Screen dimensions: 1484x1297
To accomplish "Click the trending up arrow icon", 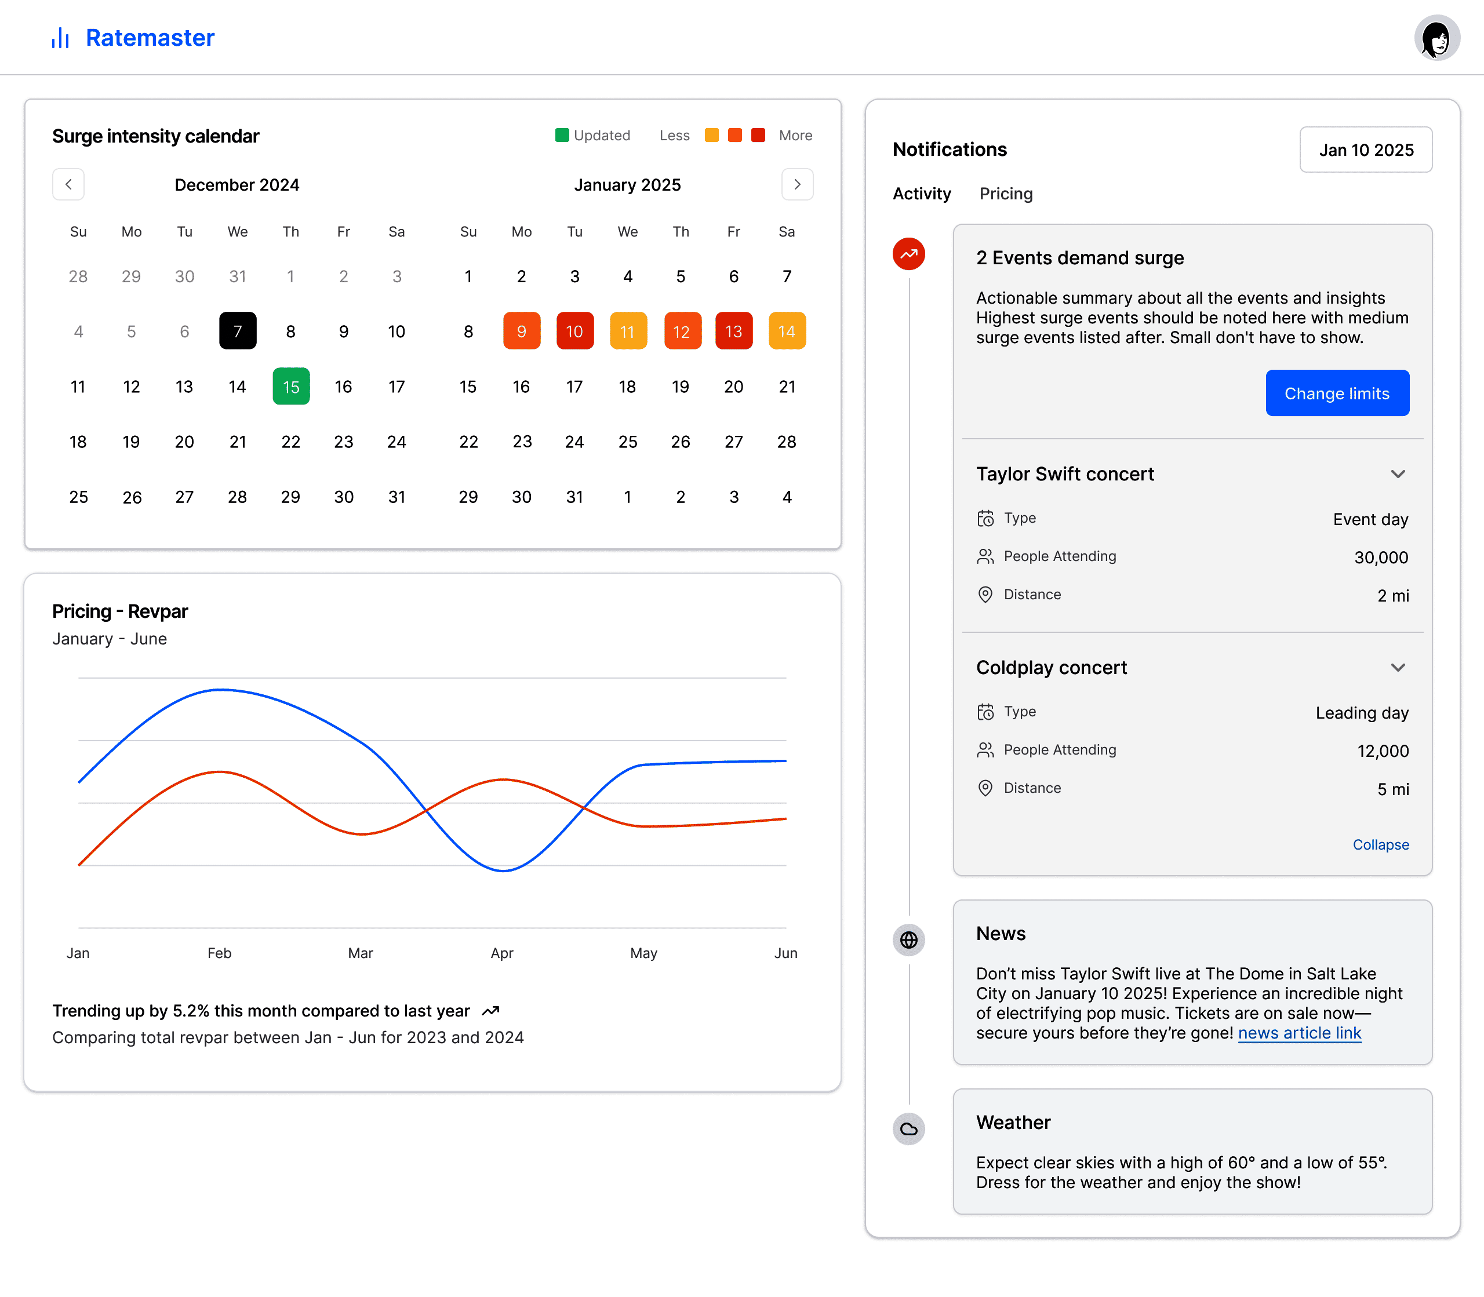I will pos(491,1010).
